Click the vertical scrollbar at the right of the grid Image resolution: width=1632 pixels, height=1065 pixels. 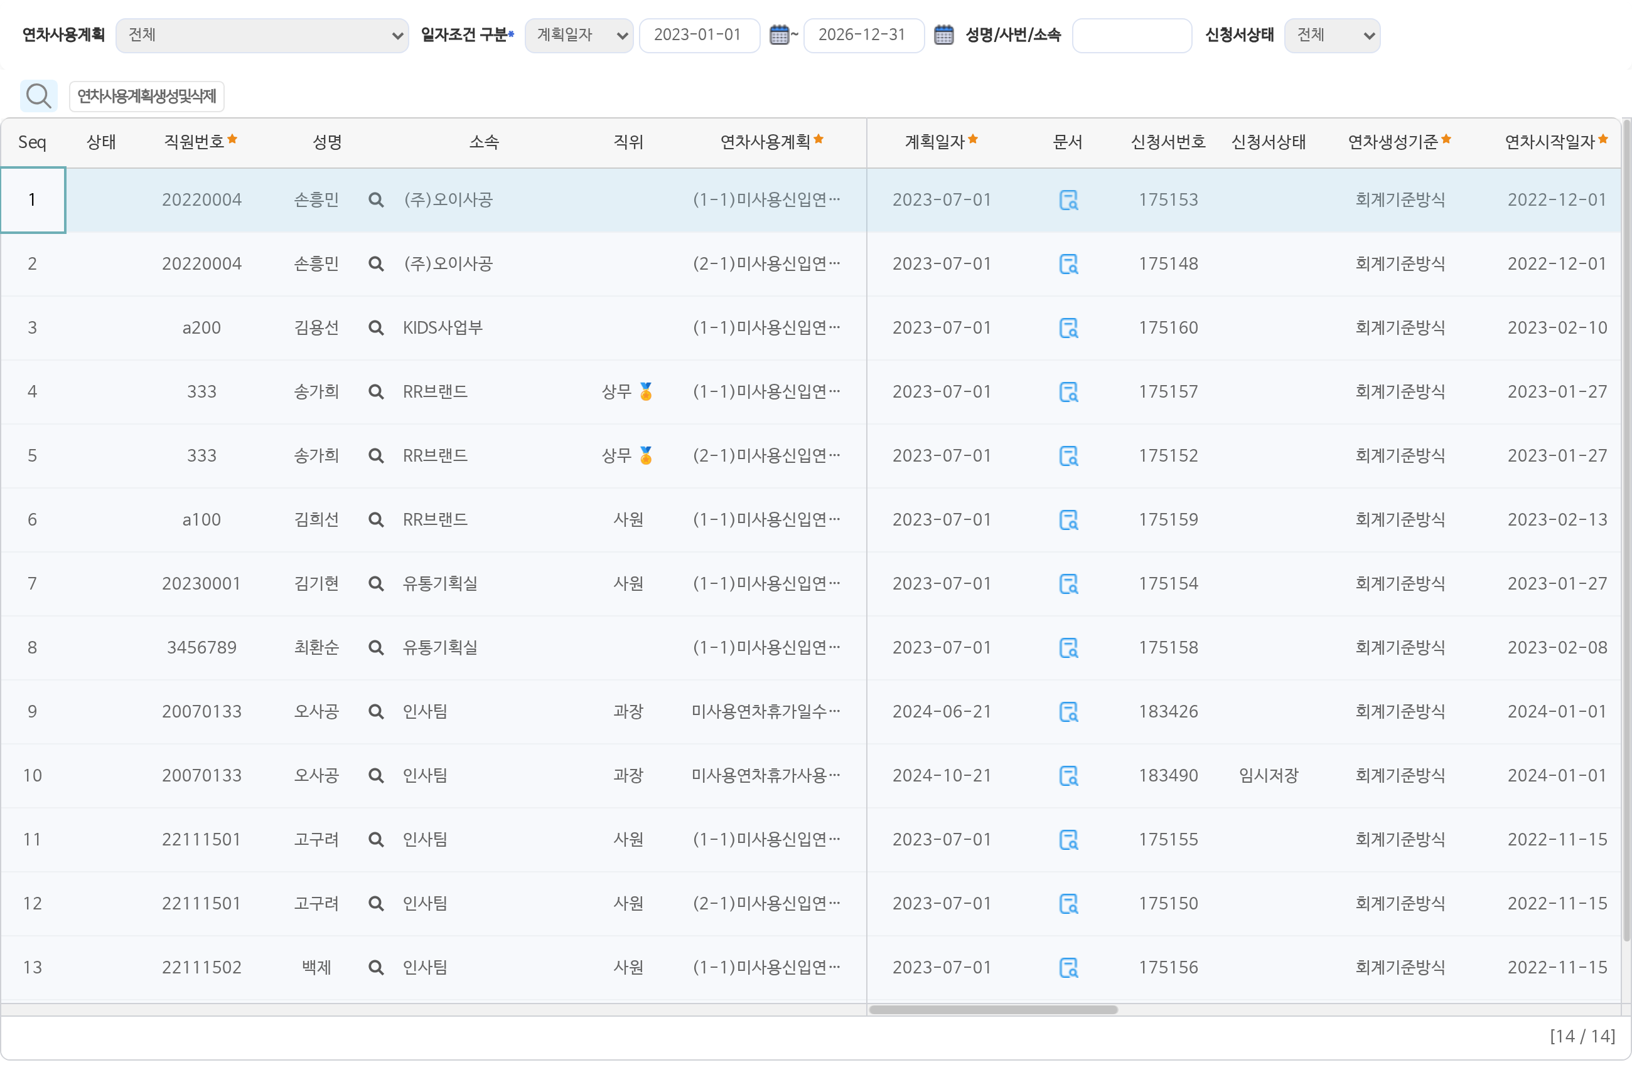(1626, 531)
